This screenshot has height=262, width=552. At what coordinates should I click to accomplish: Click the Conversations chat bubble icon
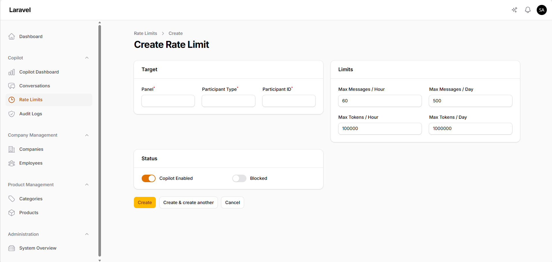(x=12, y=86)
